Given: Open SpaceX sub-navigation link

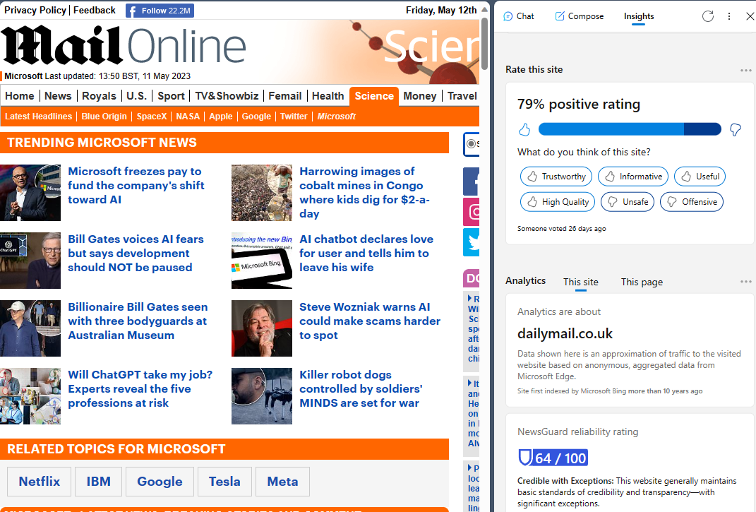Looking at the screenshot, I should tap(151, 117).
